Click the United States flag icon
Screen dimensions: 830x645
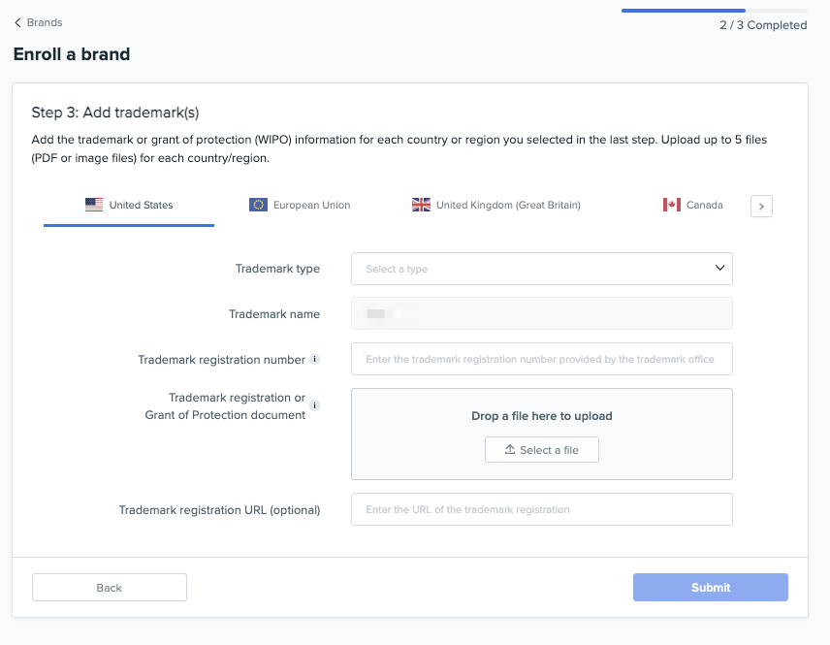pos(94,205)
